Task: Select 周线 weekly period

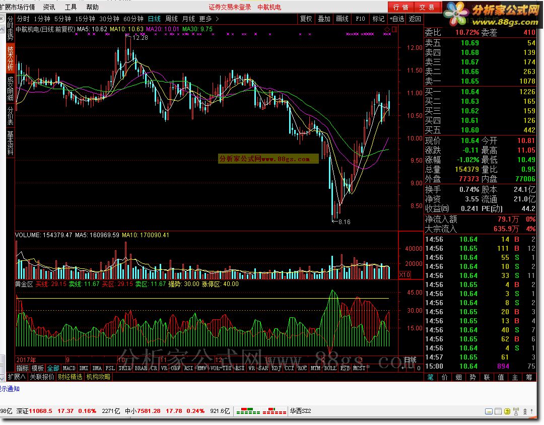Action: pyautogui.click(x=171, y=19)
